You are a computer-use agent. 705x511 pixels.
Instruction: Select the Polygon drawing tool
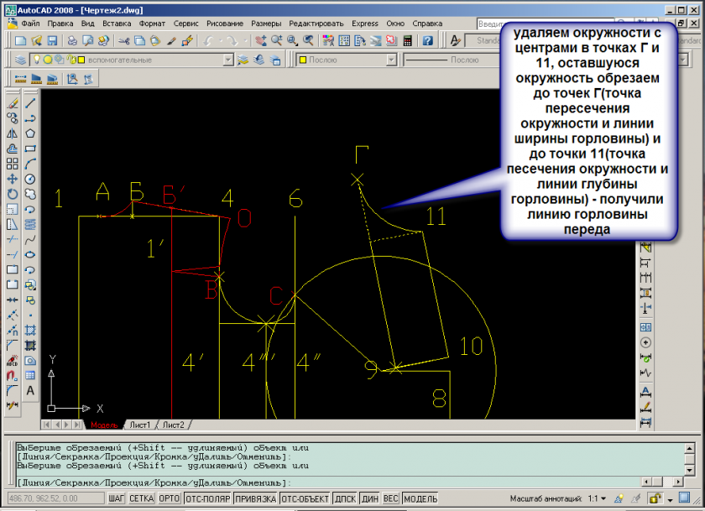30,133
